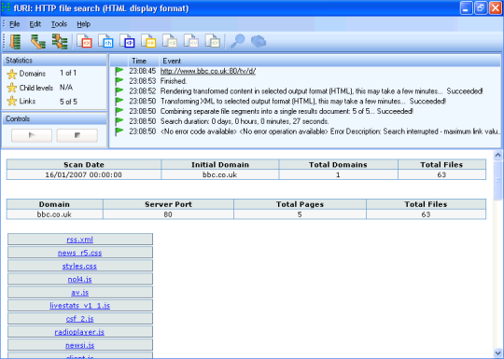
Task: Click the flag on the Rendering transformed content row
Action: [119, 90]
